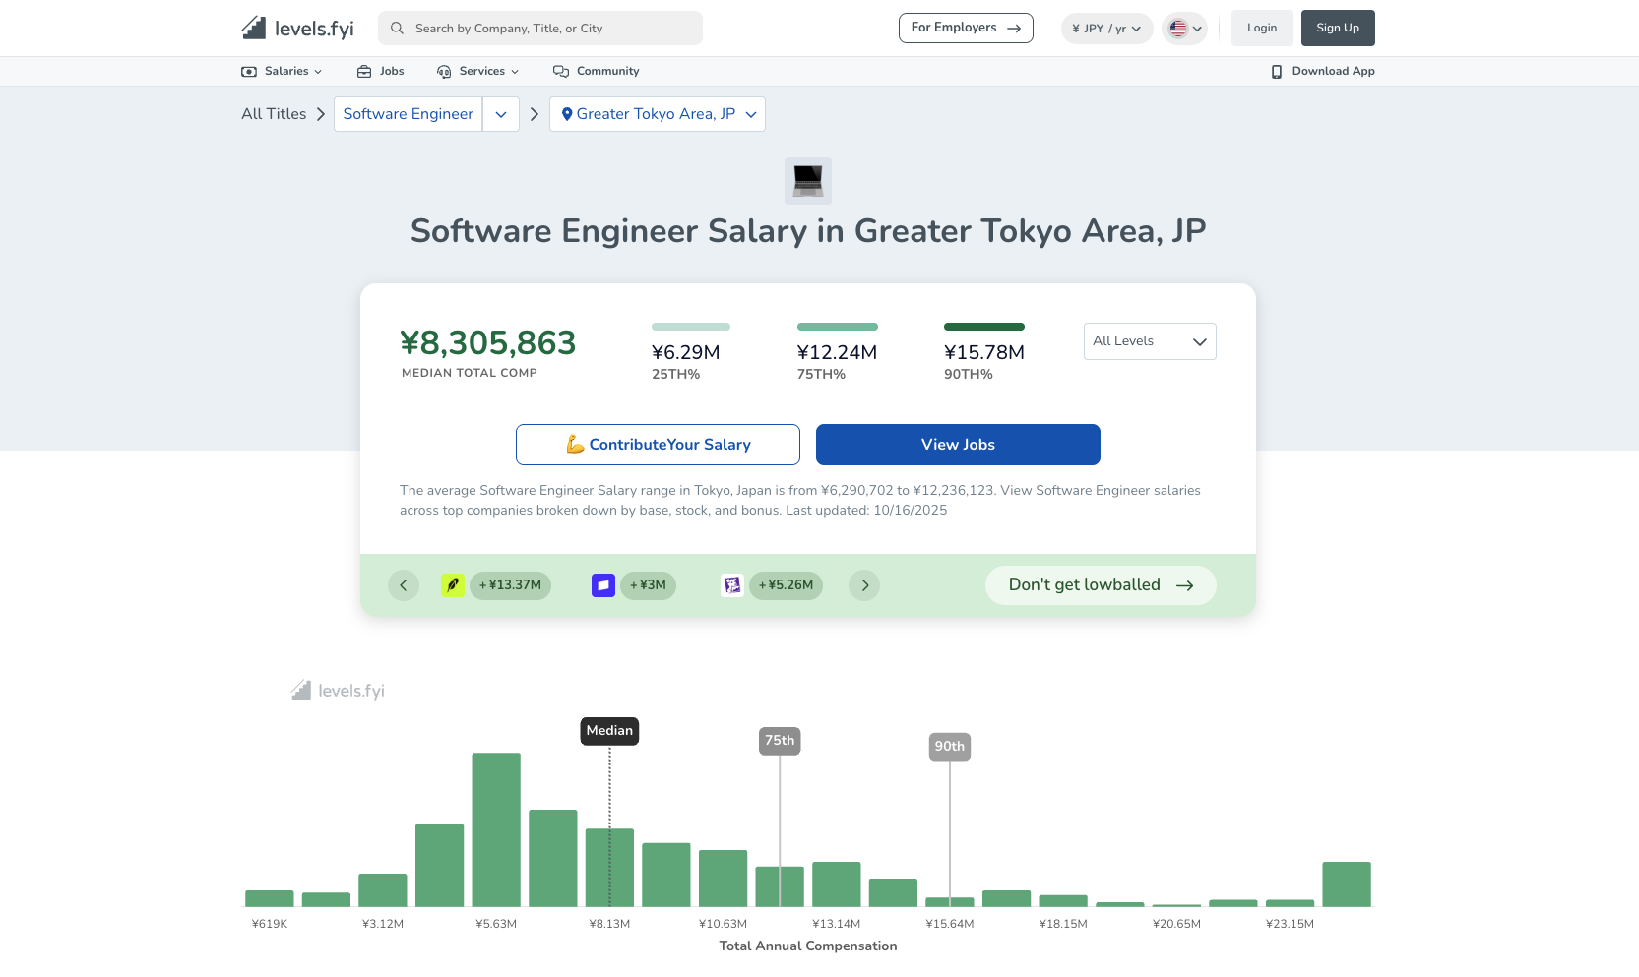Click the green quill company logo icon

coord(452,585)
